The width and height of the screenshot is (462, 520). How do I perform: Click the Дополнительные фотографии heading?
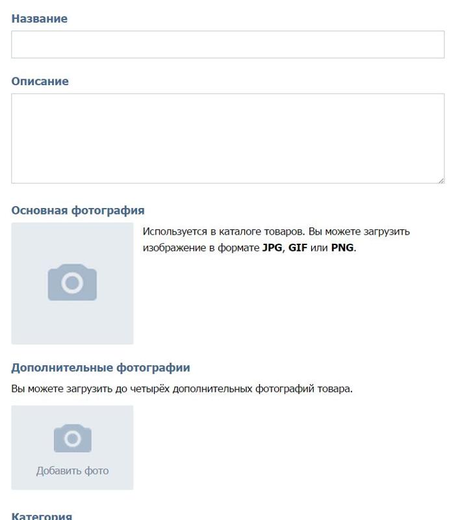[x=101, y=367]
